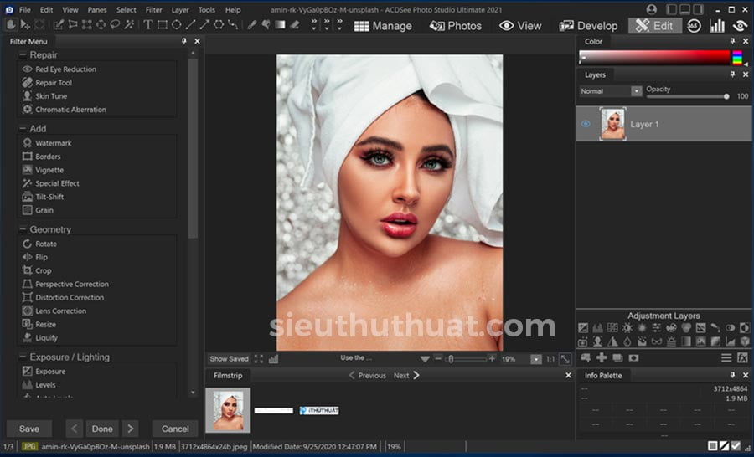The height and width of the screenshot is (457, 754).
Task: Go to Previous image in filmstrip
Action: (x=368, y=375)
